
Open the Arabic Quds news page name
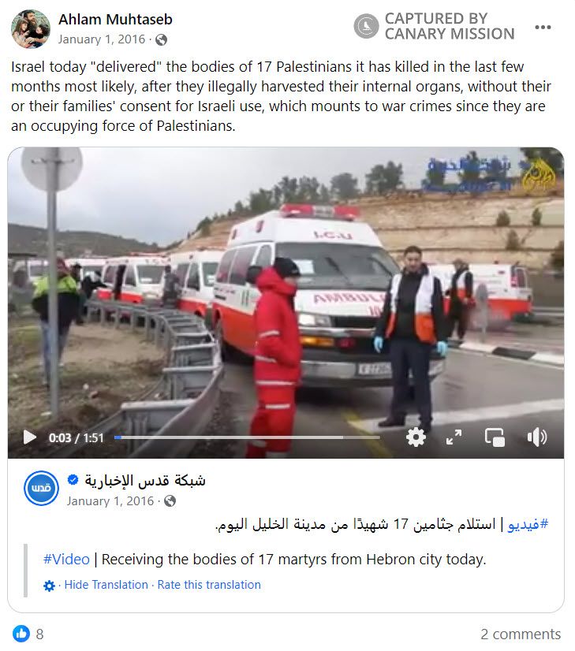tap(145, 480)
